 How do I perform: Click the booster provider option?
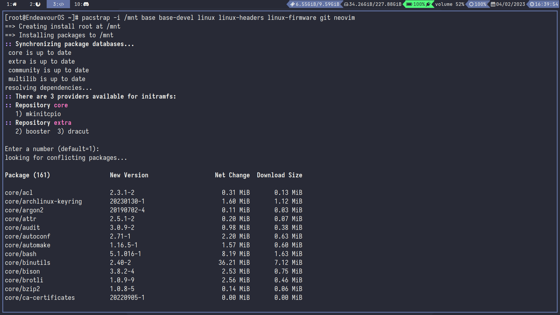coord(38,132)
